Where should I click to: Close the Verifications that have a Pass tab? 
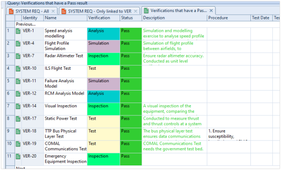tap(211, 11)
